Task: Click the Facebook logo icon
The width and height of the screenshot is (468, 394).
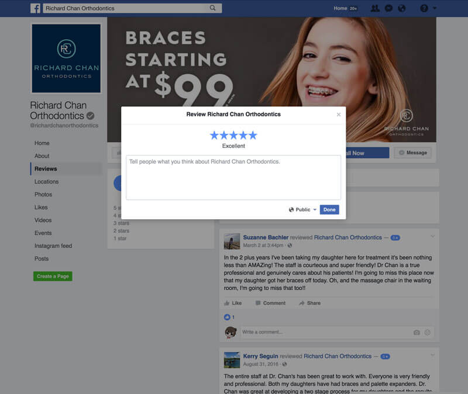Action: tap(35, 8)
